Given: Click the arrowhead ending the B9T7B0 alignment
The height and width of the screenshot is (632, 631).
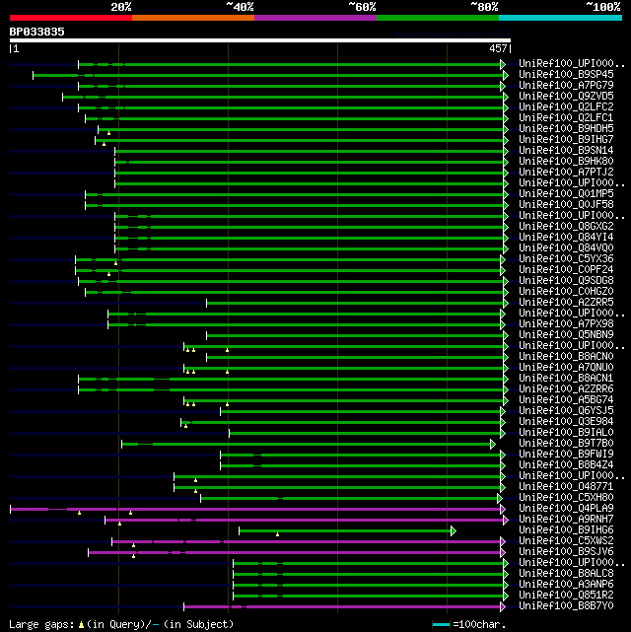Looking at the screenshot, I should (493, 444).
